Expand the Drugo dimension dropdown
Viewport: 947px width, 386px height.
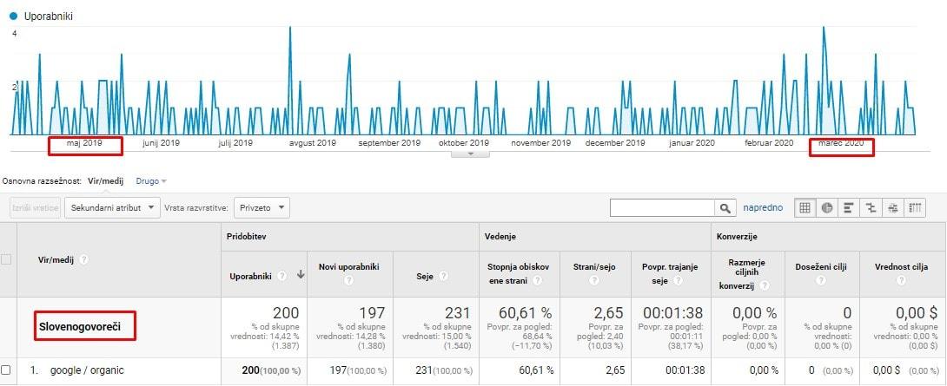[151, 181]
